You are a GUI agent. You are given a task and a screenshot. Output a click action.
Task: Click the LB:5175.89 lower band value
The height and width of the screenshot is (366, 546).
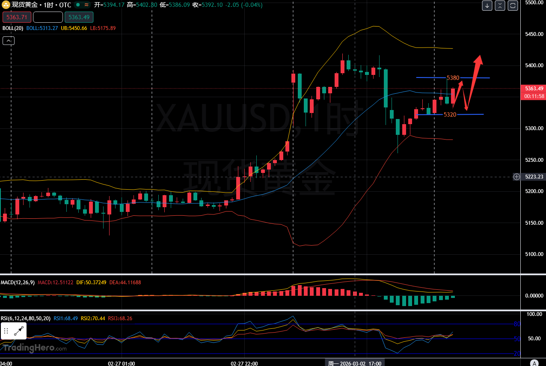pos(103,28)
